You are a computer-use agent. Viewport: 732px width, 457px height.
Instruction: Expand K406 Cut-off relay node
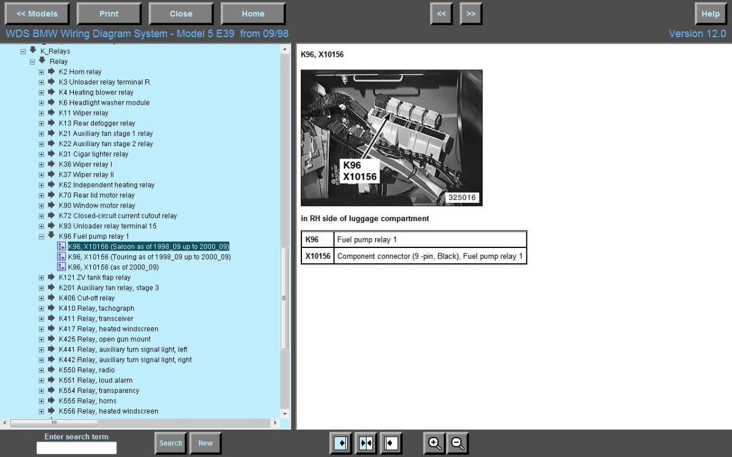[x=41, y=298]
